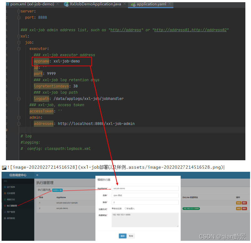Click the 取消 cancel button
Screen dimensions: 251x243
coord(131,236)
